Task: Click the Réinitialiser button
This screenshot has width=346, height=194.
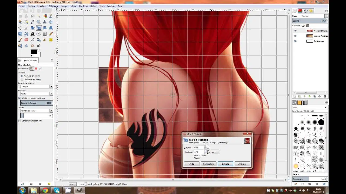Action: pos(208,164)
